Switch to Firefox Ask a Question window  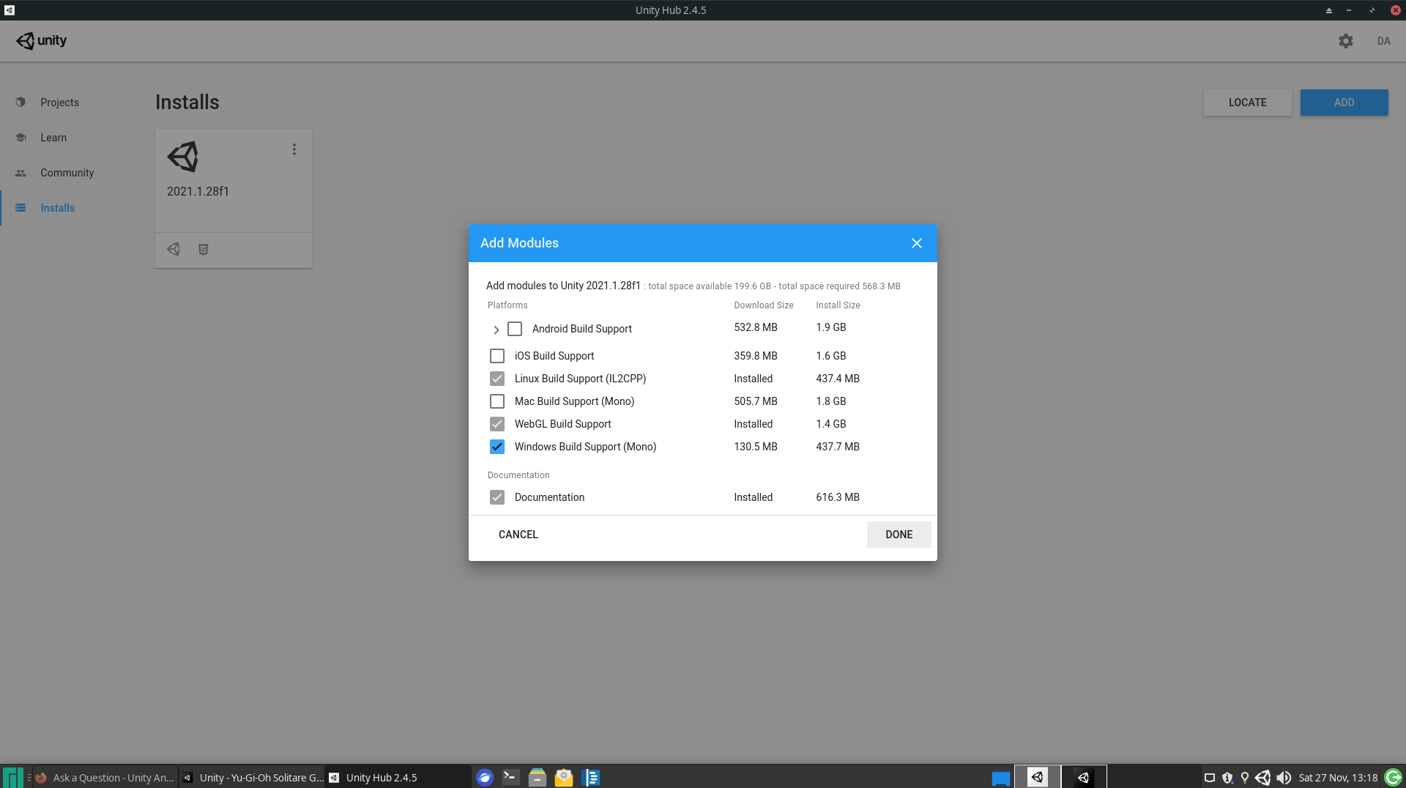click(x=106, y=778)
